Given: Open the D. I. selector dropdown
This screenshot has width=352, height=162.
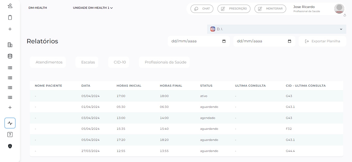Looking at the screenshot, I should [277, 29].
